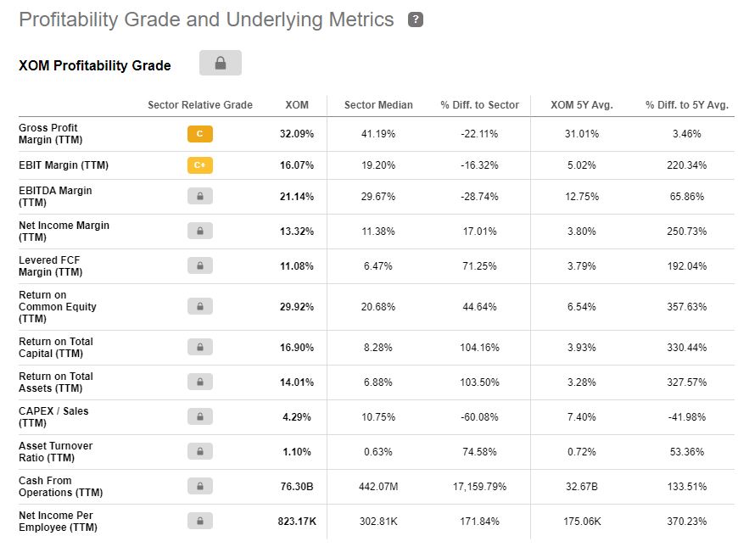Click the XOM column header

point(297,104)
